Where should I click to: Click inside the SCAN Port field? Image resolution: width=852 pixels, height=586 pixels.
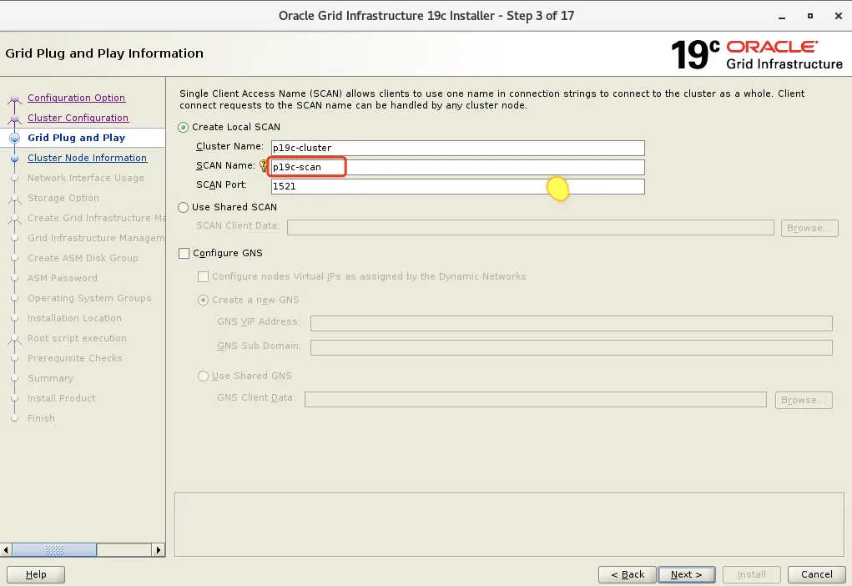tap(417, 185)
